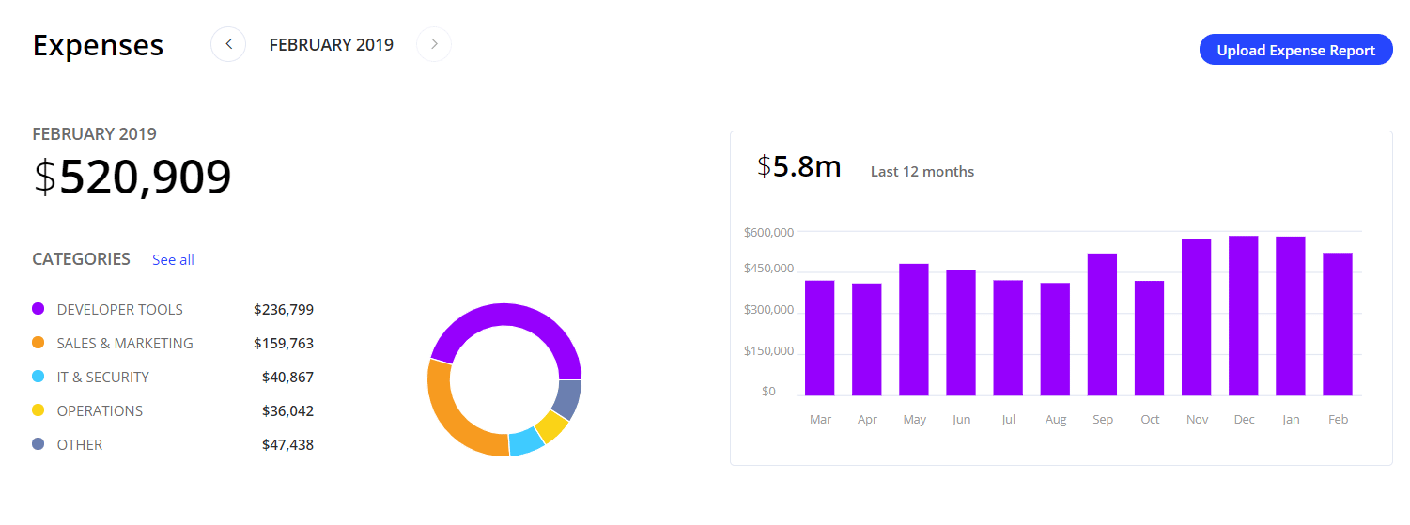Select the Operations category label
Image resolution: width=1410 pixels, height=525 pixels.
tap(100, 410)
